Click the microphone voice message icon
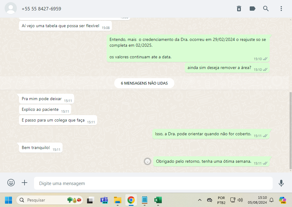Screen dimensions: 292x207 281,183
